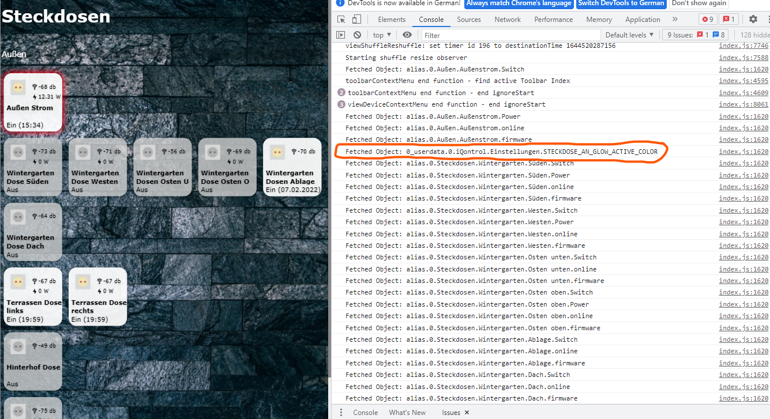Switch to the Elements tab
The image size is (770, 419).
[392, 19]
